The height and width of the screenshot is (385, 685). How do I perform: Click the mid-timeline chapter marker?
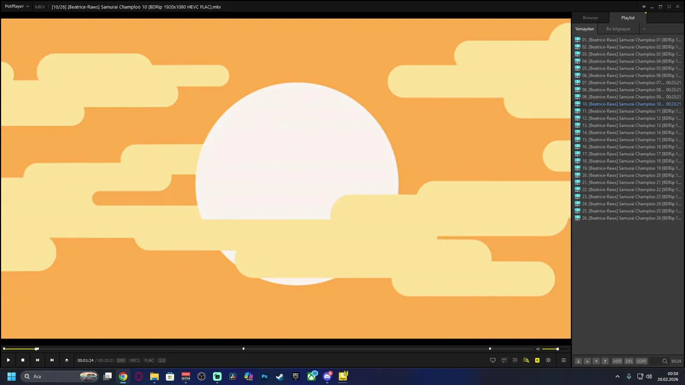point(243,349)
